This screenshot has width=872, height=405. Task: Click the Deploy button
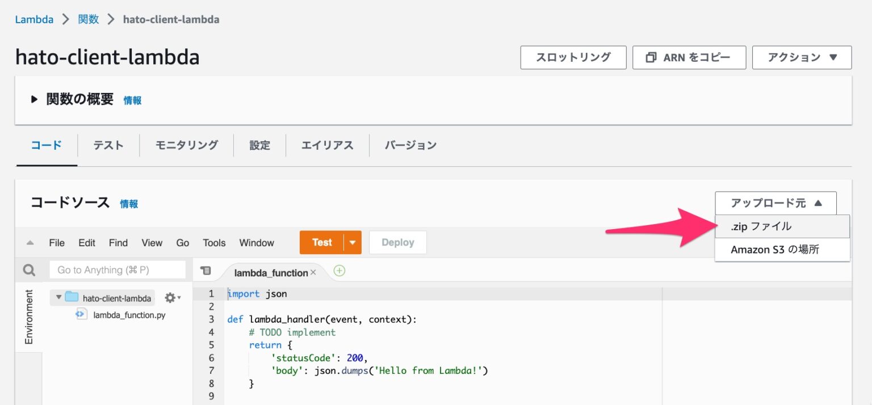point(397,242)
